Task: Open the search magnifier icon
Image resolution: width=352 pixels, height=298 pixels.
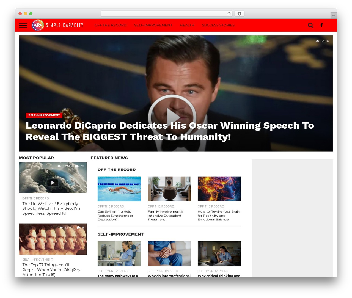Action: (310, 25)
